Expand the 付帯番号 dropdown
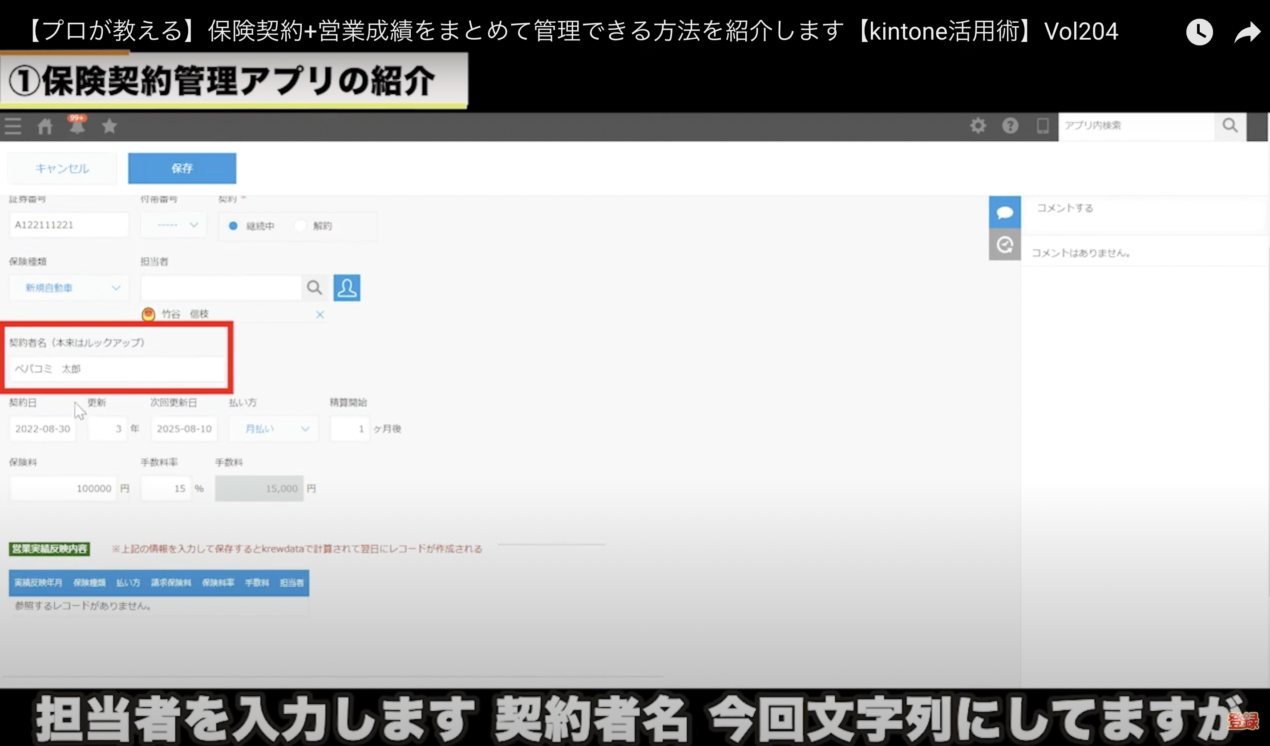 pos(174,225)
